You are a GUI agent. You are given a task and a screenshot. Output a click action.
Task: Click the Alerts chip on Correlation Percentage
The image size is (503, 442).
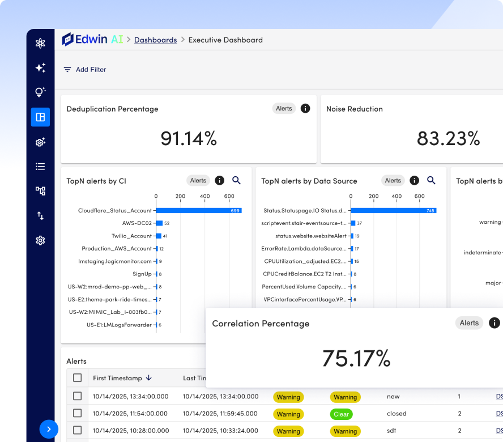(x=469, y=323)
